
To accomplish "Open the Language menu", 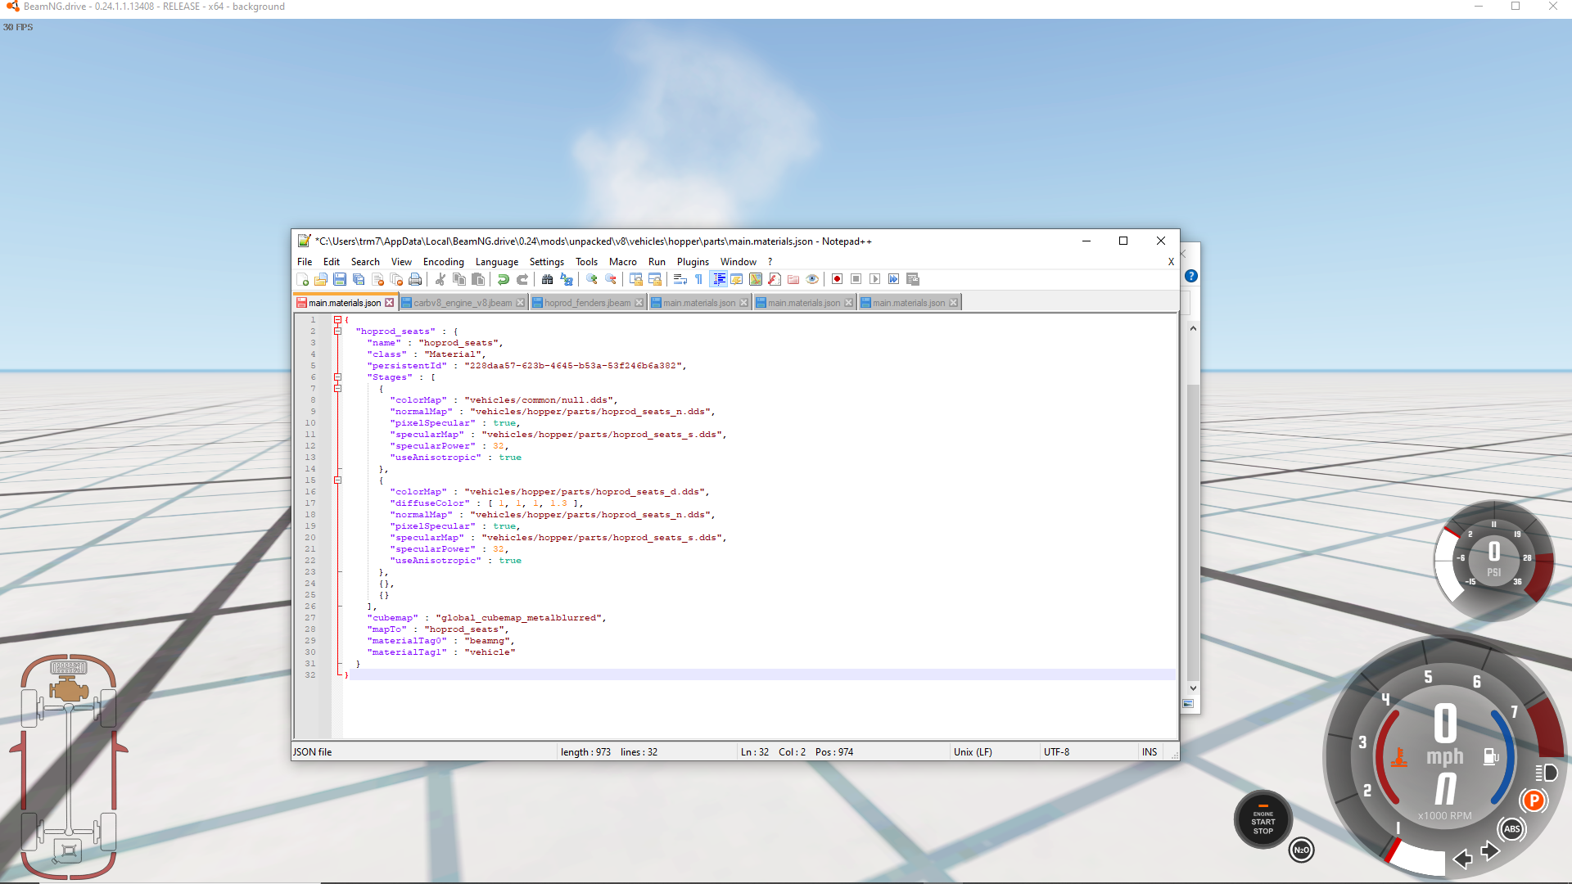I will 496,262.
